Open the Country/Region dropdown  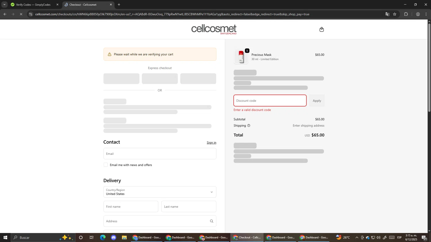coord(160,192)
